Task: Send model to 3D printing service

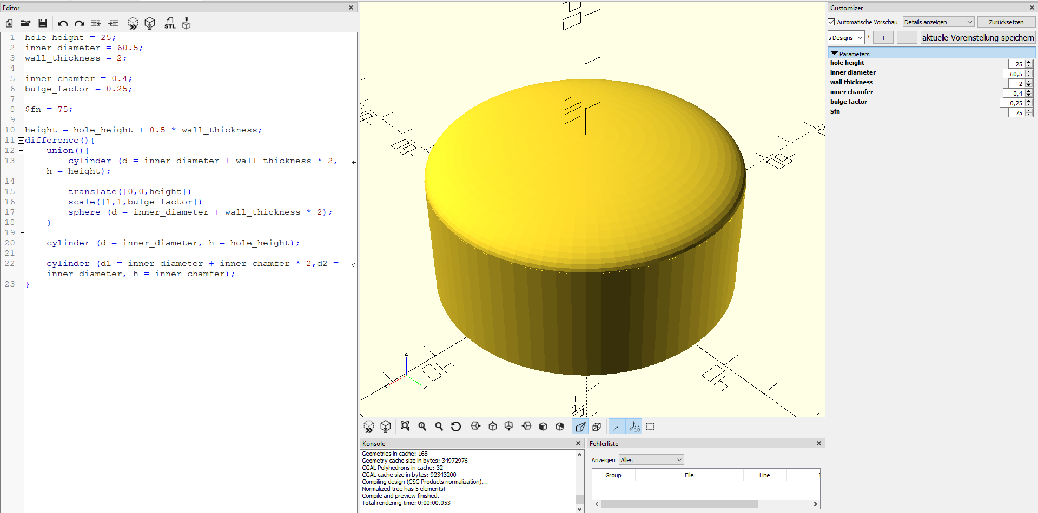Action: click(x=186, y=23)
